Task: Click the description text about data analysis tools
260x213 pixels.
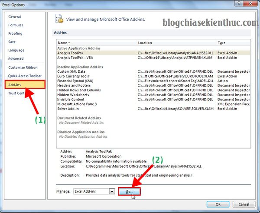Action: 139,175
